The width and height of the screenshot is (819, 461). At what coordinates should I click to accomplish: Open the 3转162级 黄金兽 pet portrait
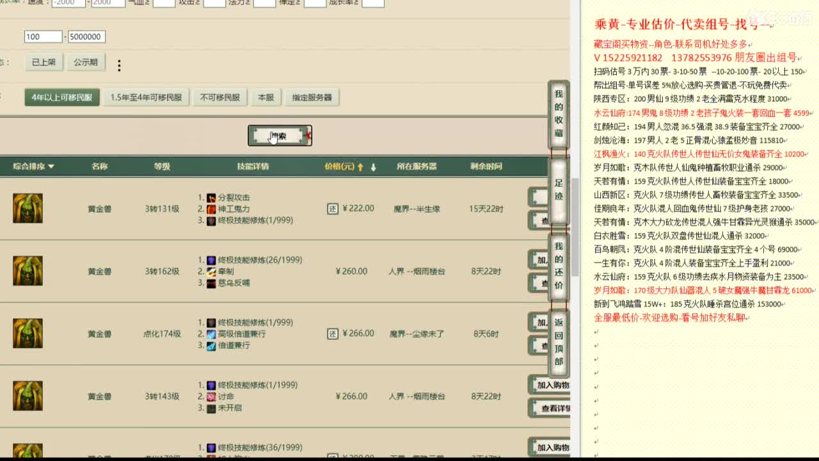pyautogui.click(x=28, y=271)
